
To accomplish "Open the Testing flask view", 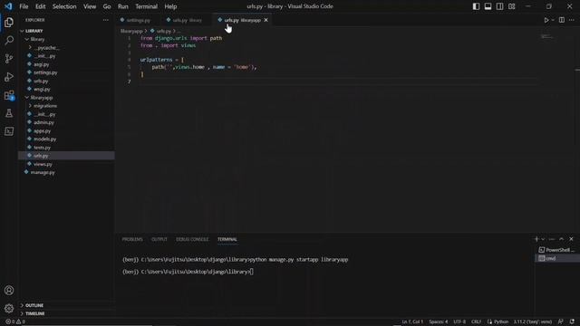I will (x=9, y=113).
